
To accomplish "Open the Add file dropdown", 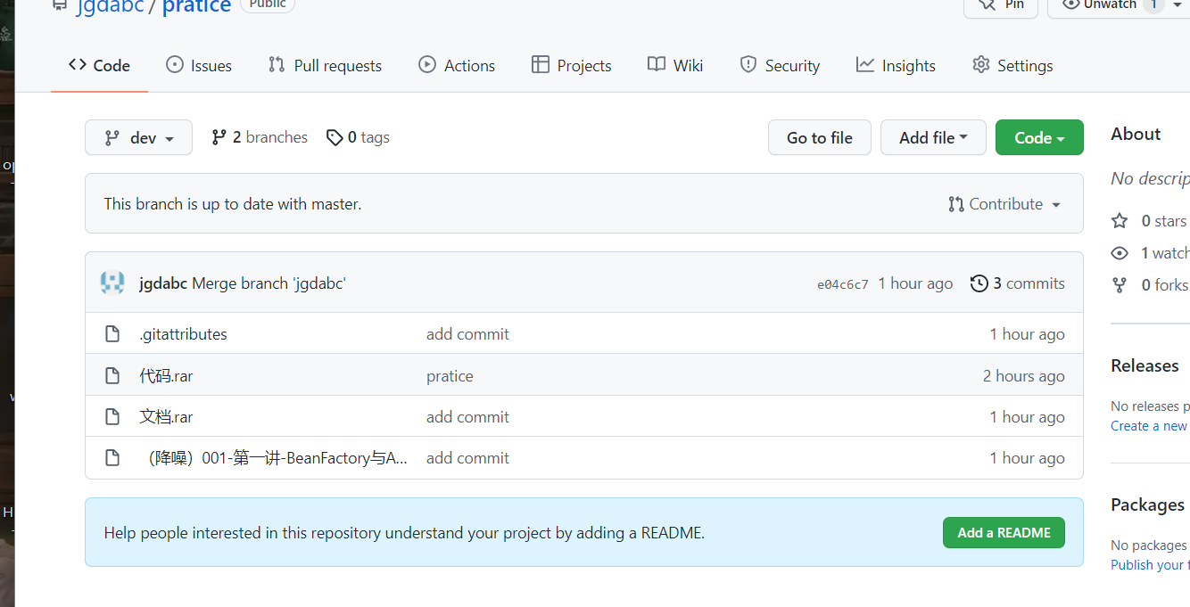I will [x=933, y=137].
